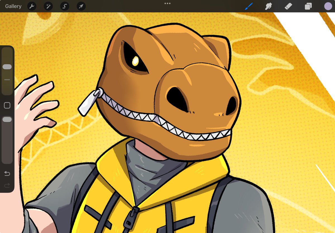Viewport: 335px width, 233px height.
Task: Open the current brush stroke preview dropdown
Action: (248, 6)
